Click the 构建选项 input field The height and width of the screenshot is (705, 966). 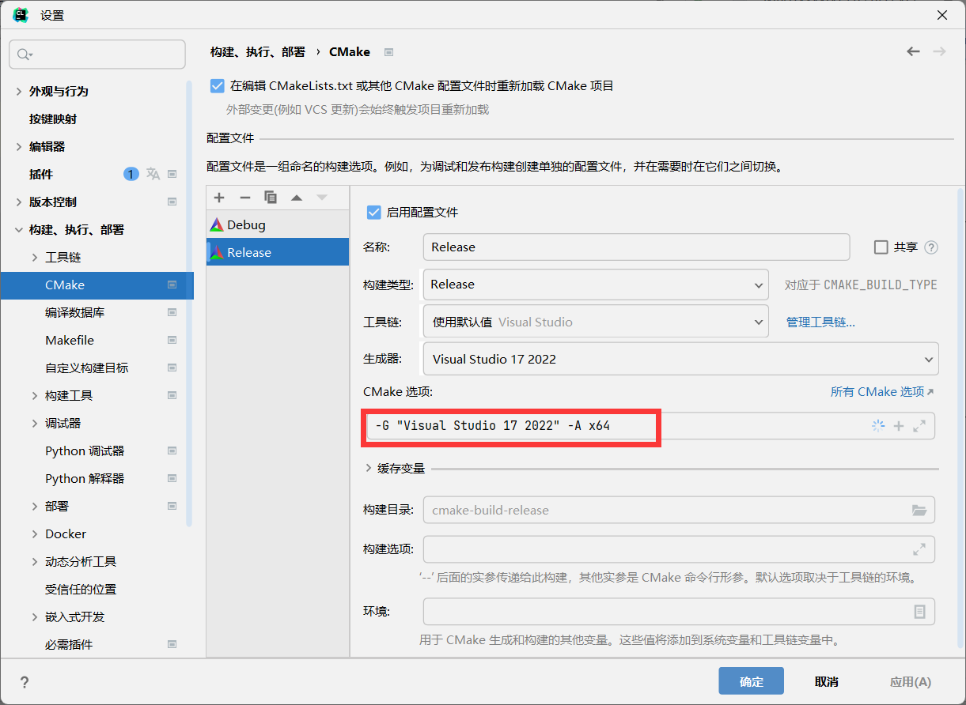(x=679, y=549)
